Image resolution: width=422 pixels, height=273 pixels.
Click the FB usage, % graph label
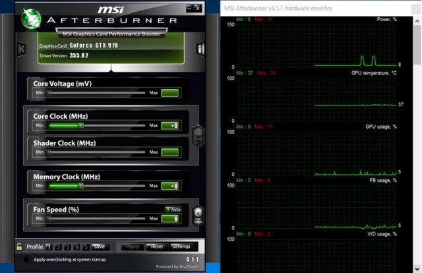pos(383,180)
